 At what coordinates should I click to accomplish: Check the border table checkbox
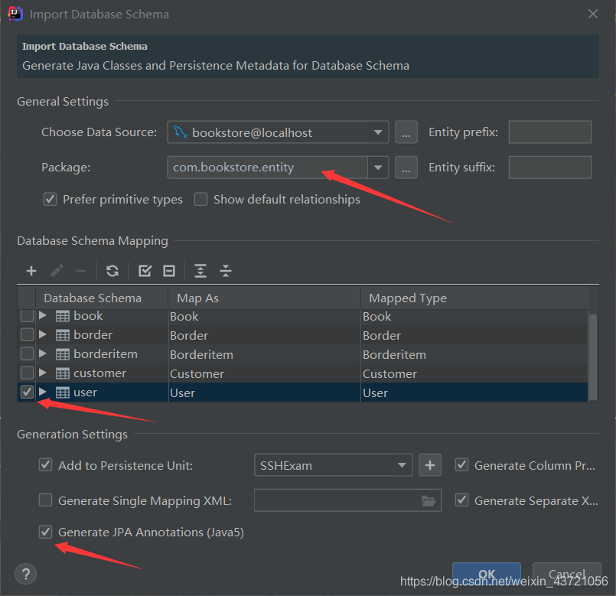(27, 335)
